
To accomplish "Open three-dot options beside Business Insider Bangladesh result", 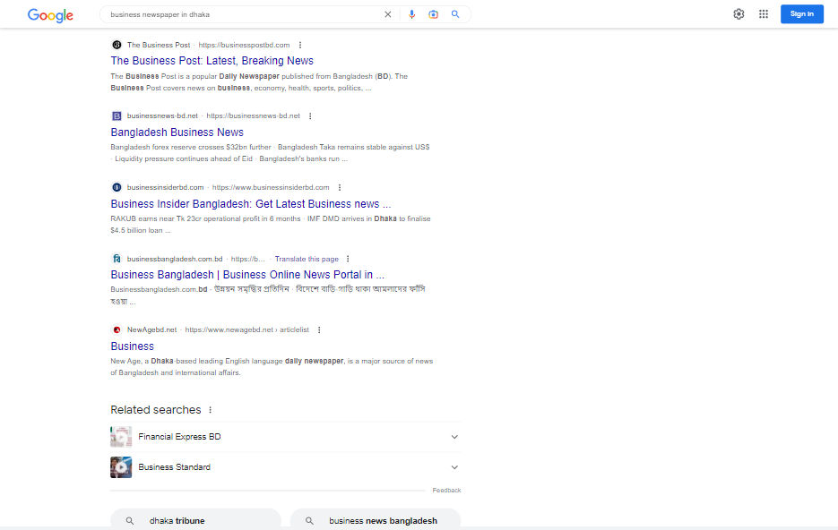I will point(340,187).
